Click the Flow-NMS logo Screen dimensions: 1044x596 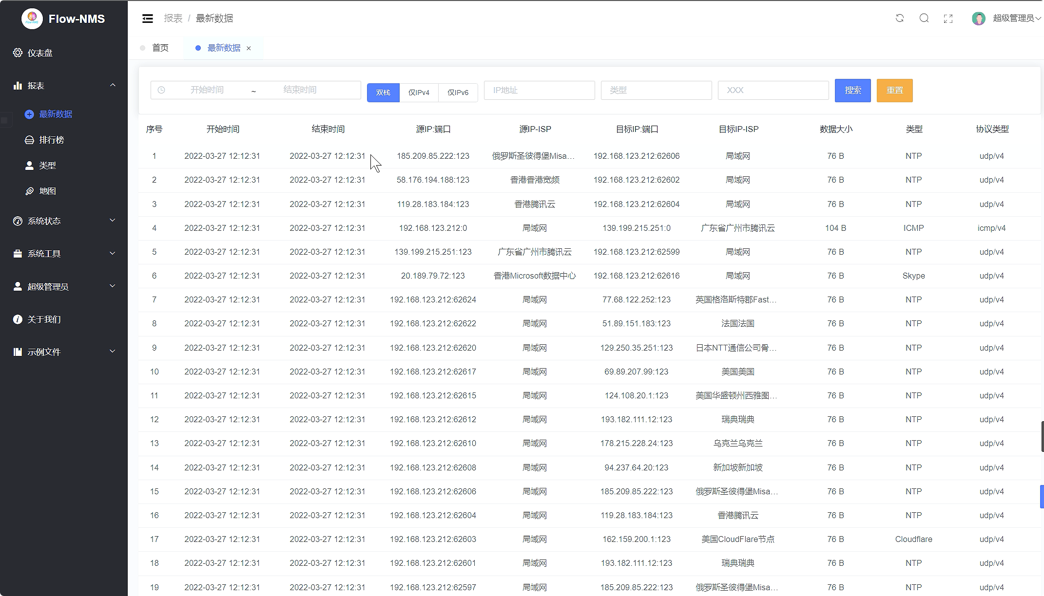pos(32,19)
